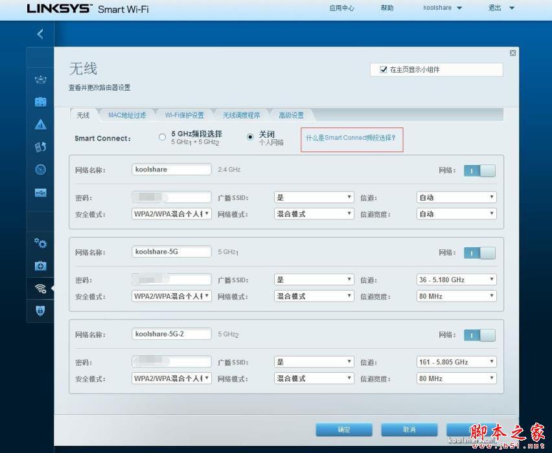The image size is (552, 453).
Task: Open channel width dropdown for 2.4 GHz
Action: [x=457, y=214]
